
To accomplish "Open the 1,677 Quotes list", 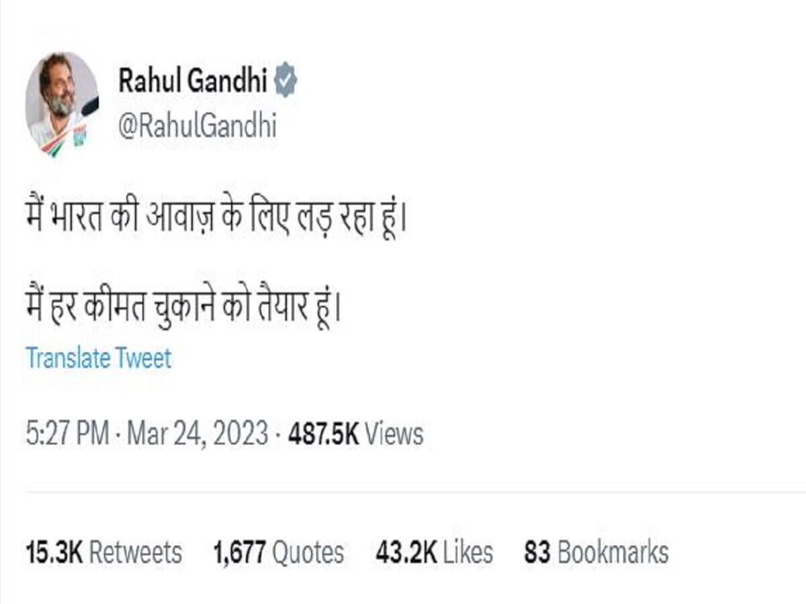I will click(278, 553).
